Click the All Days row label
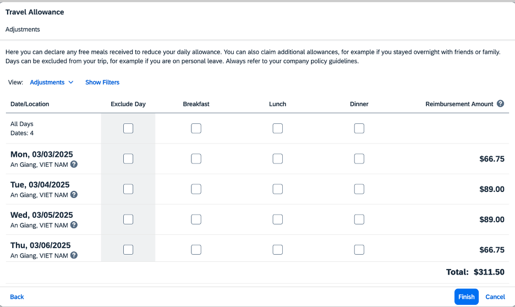This screenshot has height=307, width=515. 21,124
